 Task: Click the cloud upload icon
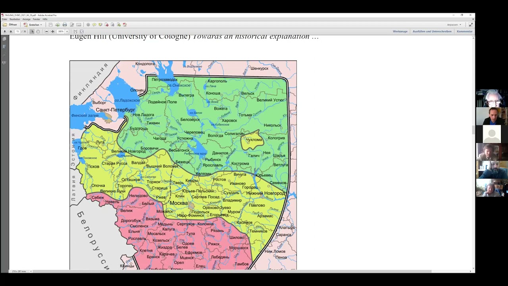[x=58, y=25]
